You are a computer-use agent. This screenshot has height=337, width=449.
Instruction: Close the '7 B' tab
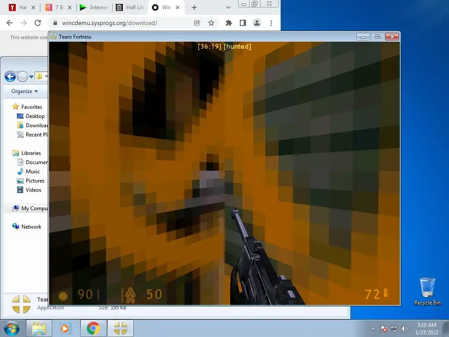pyautogui.click(x=70, y=7)
